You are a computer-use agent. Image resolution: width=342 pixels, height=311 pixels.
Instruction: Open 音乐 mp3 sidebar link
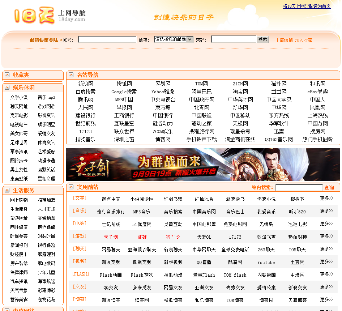point(47,97)
